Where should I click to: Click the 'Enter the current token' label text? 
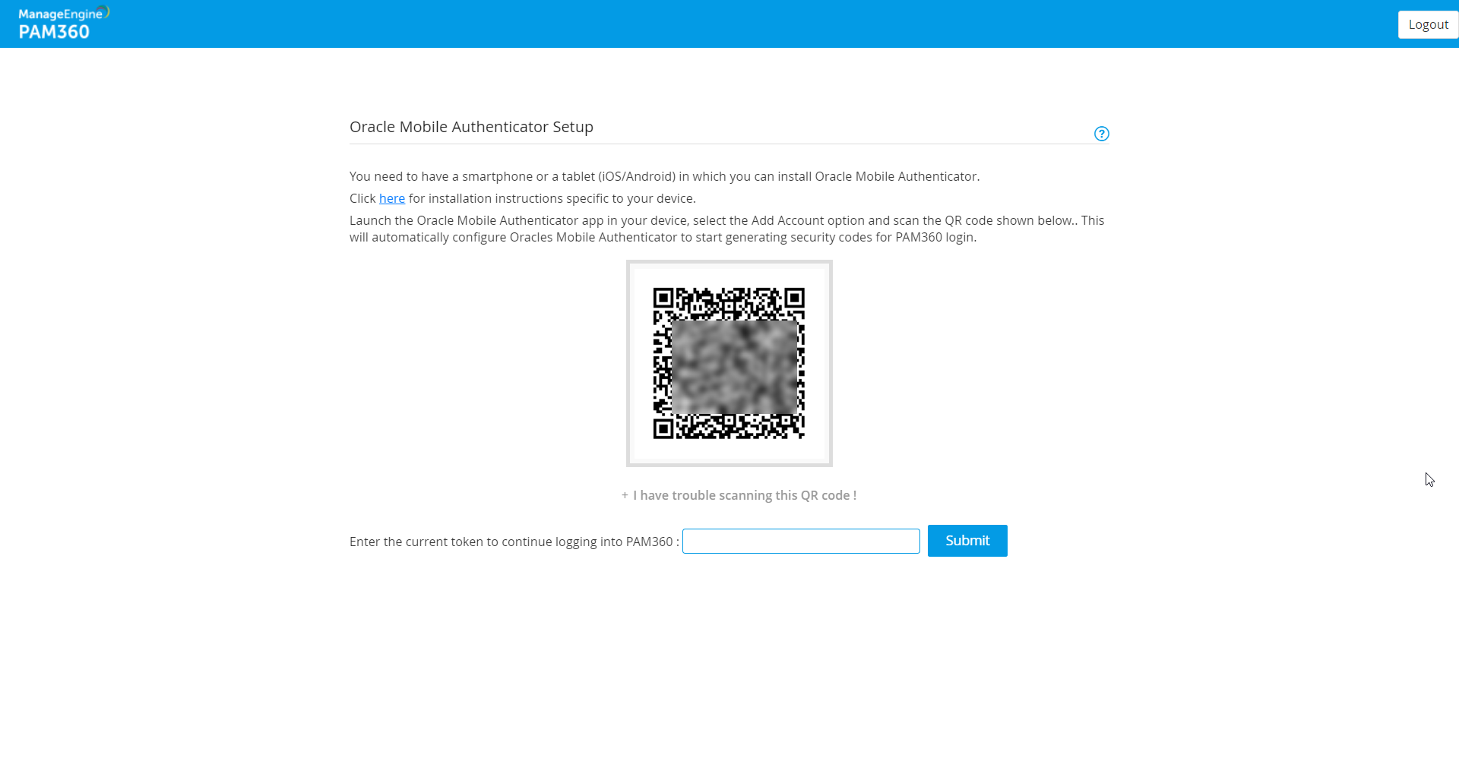(514, 542)
